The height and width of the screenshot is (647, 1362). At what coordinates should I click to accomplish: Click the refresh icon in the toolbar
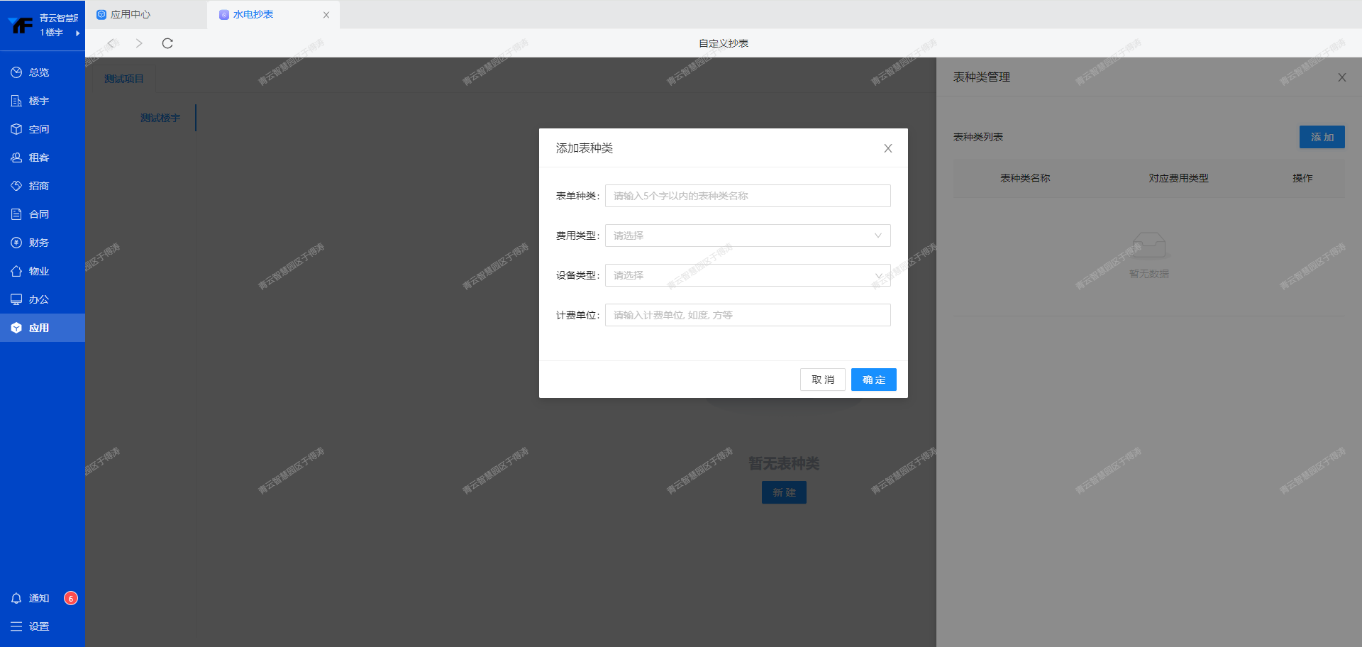[x=167, y=43]
